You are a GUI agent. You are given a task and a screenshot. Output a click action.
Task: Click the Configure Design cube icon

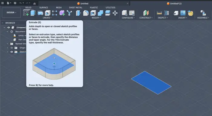[x=124, y=13]
